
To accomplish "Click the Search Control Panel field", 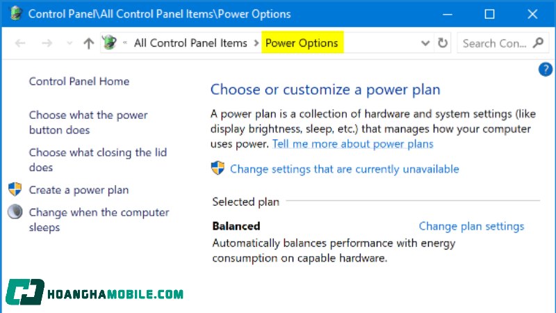I will pyautogui.click(x=495, y=43).
